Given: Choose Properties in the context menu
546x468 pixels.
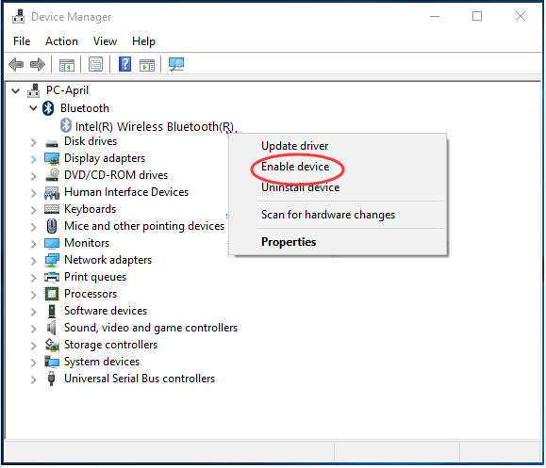Looking at the screenshot, I should click(x=289, y=242).
